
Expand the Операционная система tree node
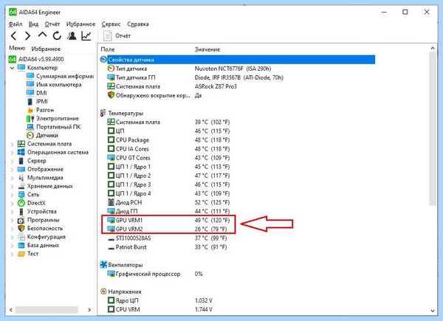click(12, 153)
